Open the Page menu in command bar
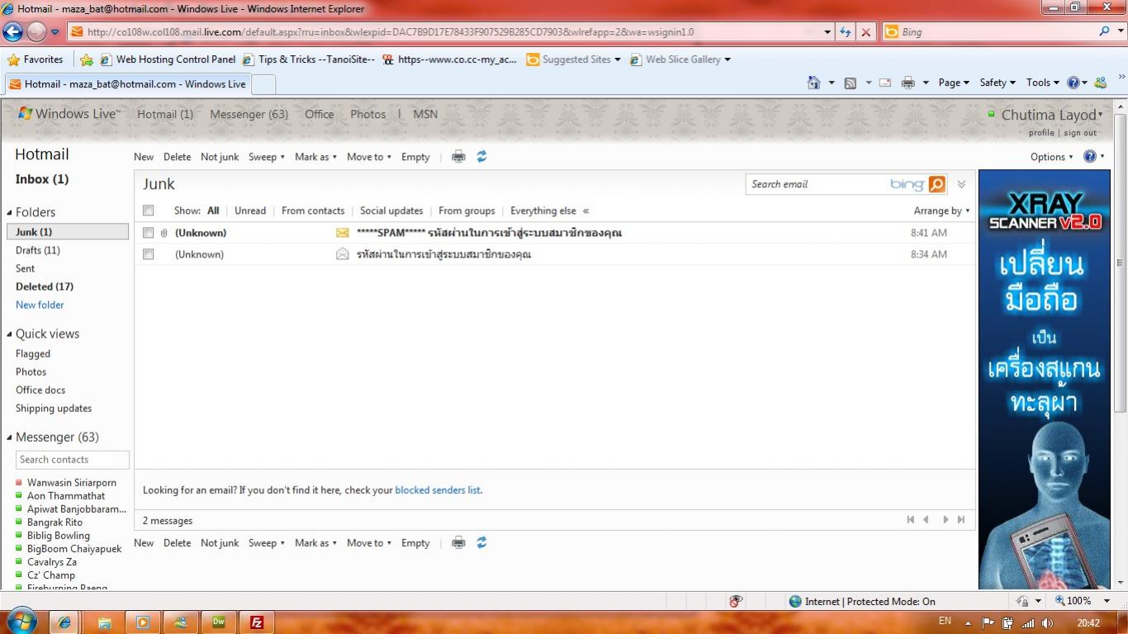This screenshot has width=1128, height=634. pos(954,83)
